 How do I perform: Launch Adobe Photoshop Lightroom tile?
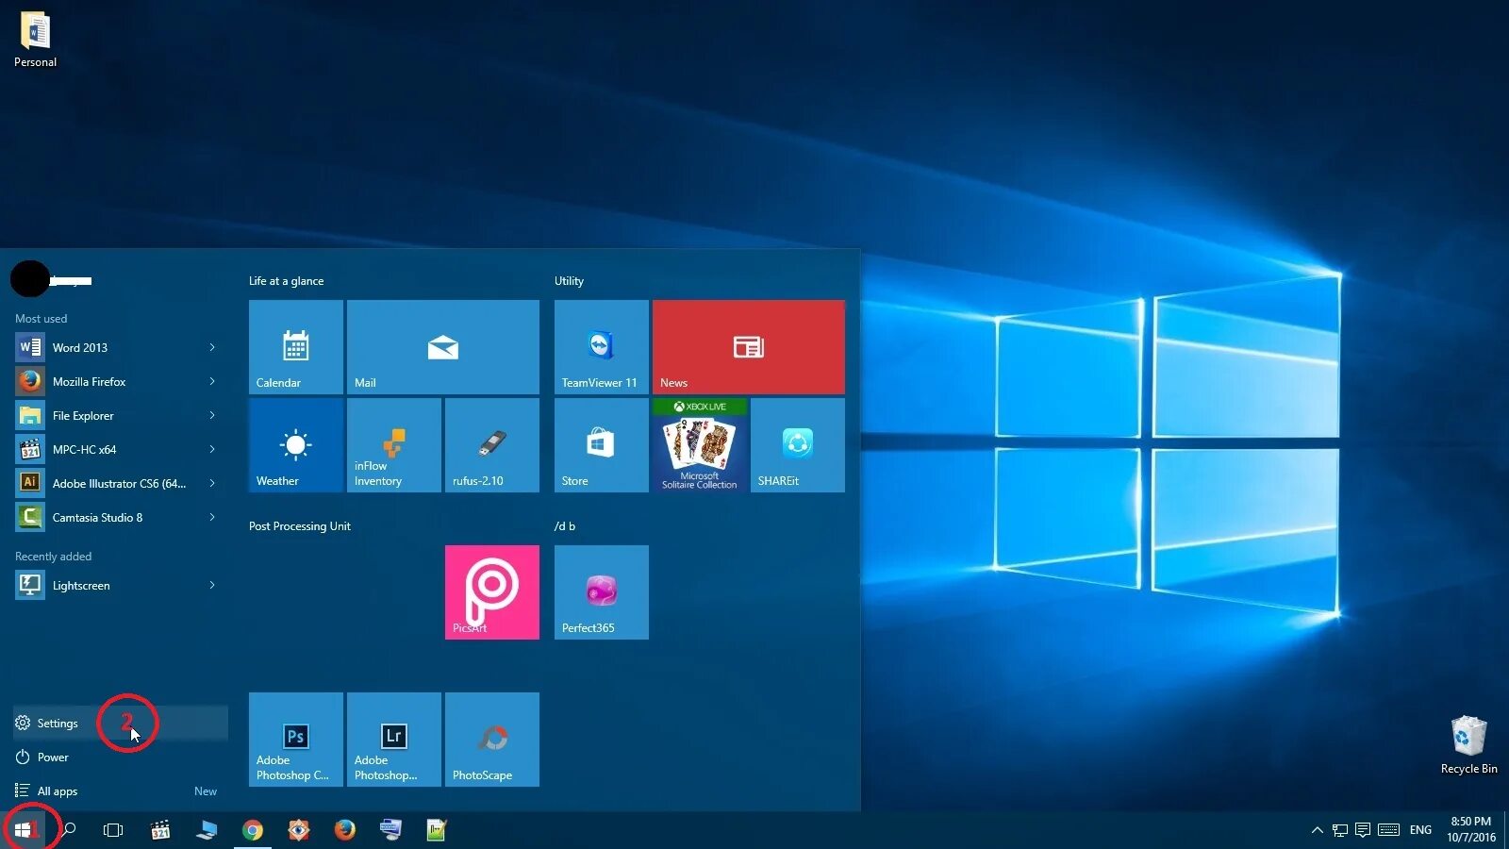(x=394, y=740)
